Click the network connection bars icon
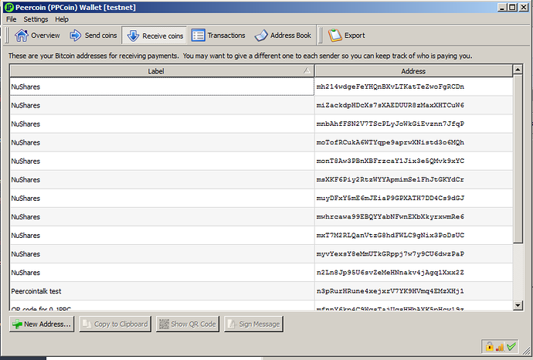533x360 pixels. (x=500, y=347)
